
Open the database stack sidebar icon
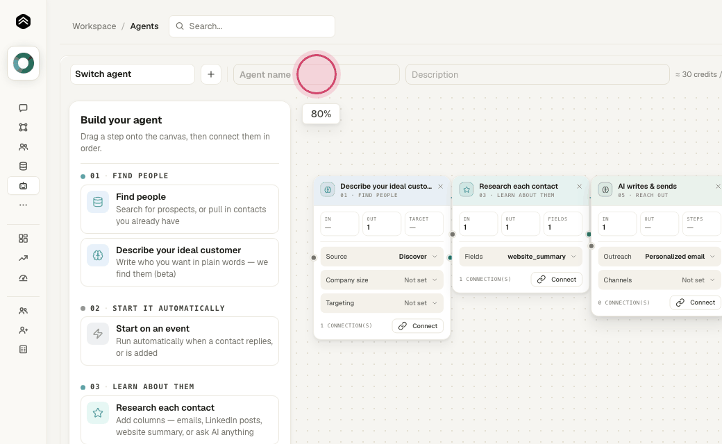(23, 166)
